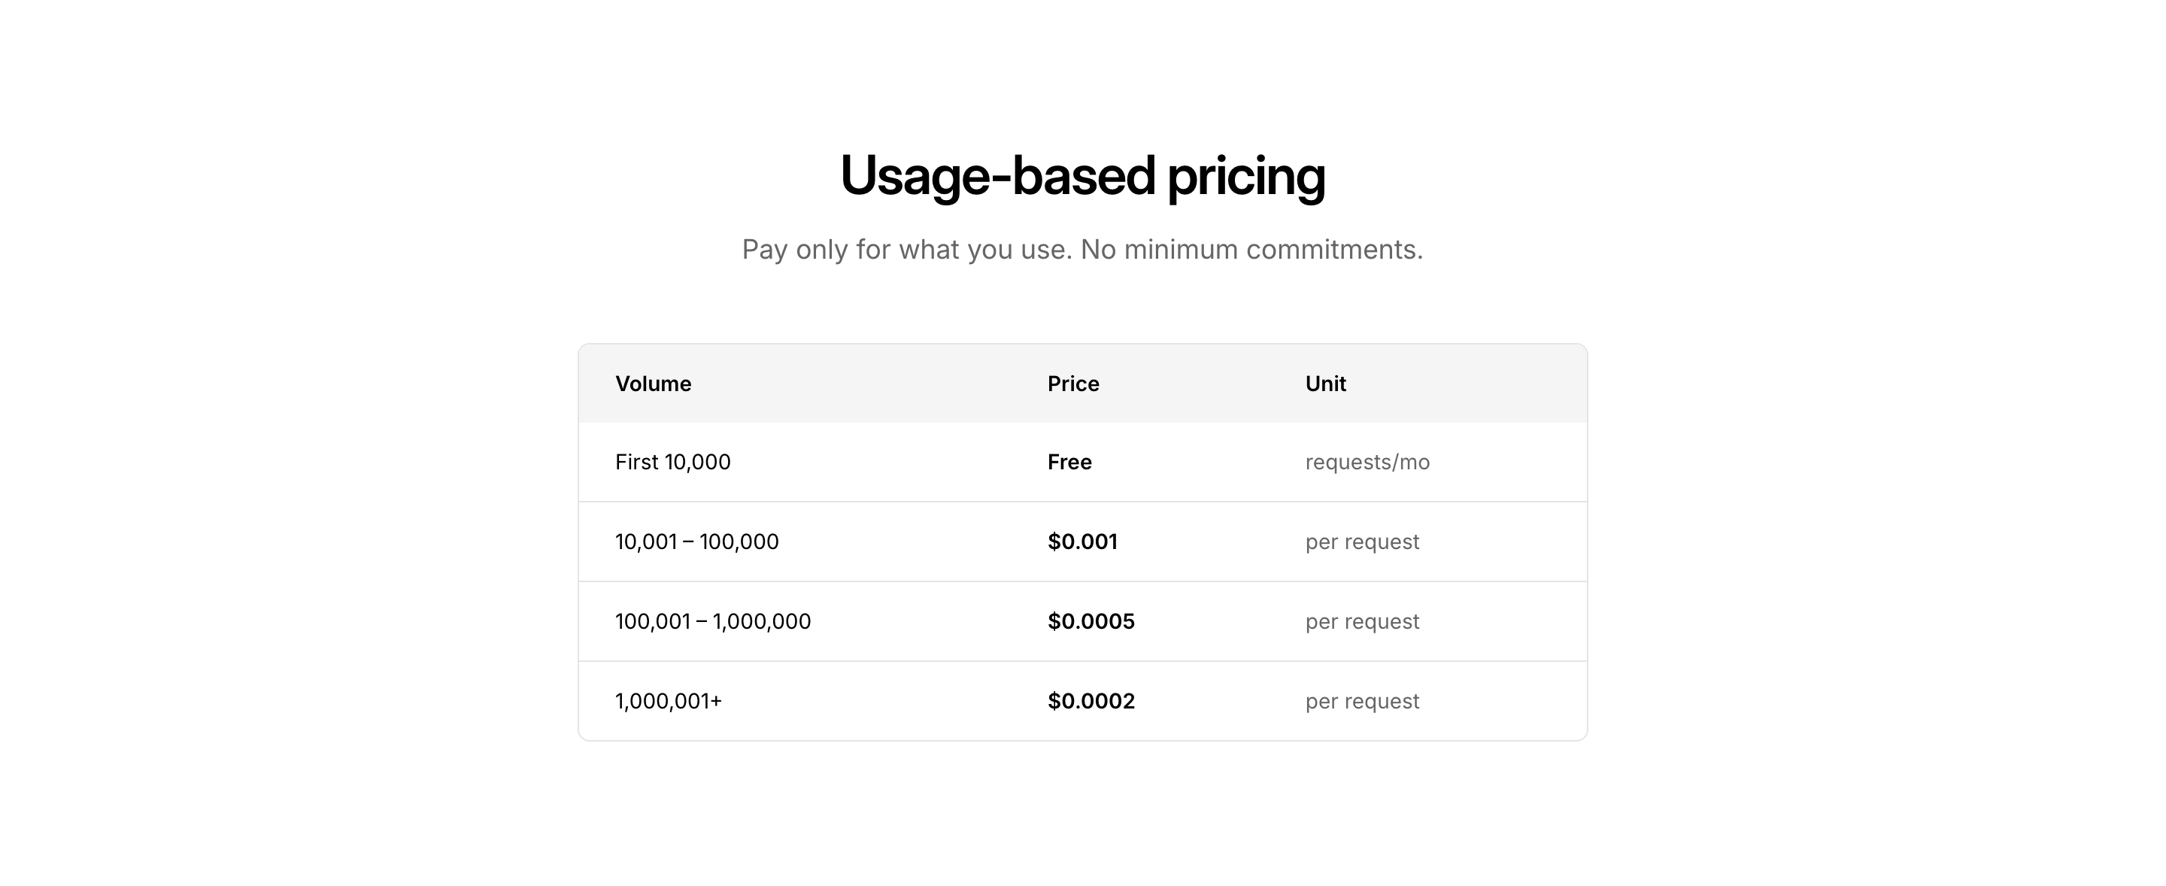Select the Unit column header

coord(1325,384)
